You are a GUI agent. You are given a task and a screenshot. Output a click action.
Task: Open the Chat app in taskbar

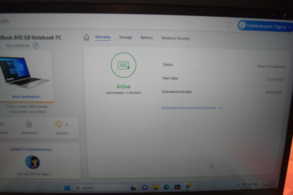pyautogui.click(x=145, y=187)
